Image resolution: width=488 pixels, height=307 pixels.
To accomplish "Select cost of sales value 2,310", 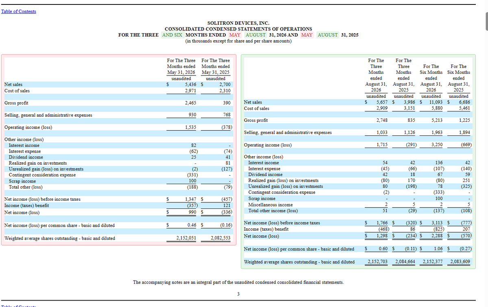I will tap(225, 91).
